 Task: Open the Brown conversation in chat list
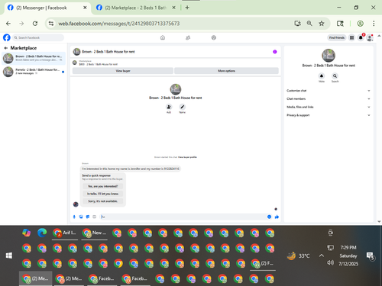pos(34,58)
